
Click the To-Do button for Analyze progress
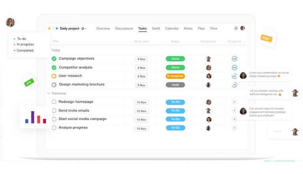click(x=176, y=128)
